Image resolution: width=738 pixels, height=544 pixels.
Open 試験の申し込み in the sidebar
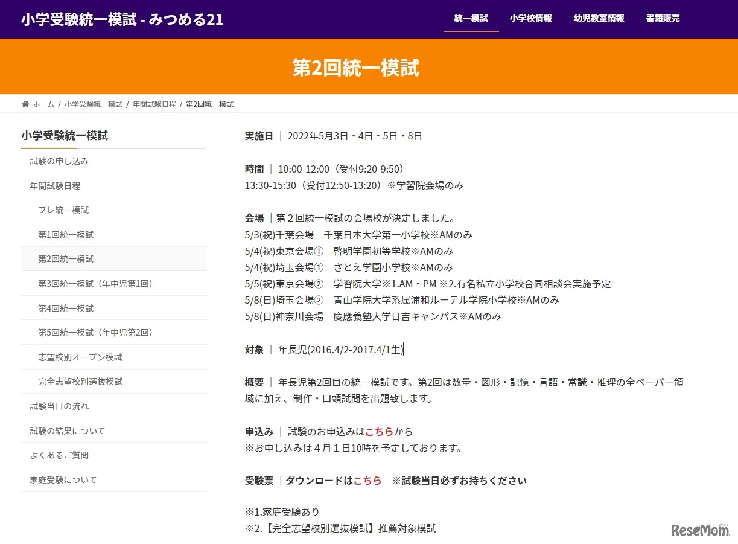[x=59, y=161]
